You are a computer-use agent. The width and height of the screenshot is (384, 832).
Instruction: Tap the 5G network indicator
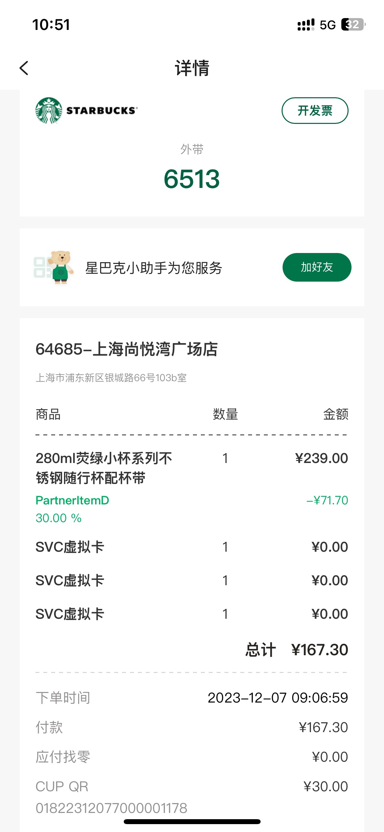(x=328, y=25)
